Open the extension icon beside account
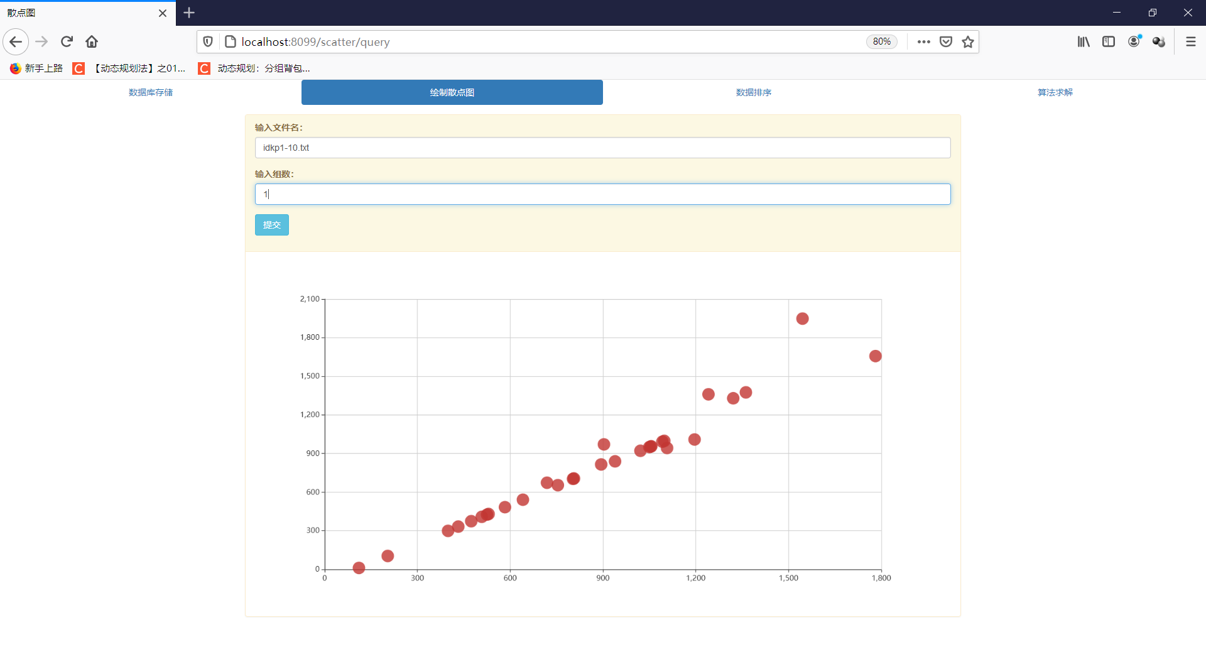Image resolution: width=1206 pixels, height=647 pixels. 1159,42
